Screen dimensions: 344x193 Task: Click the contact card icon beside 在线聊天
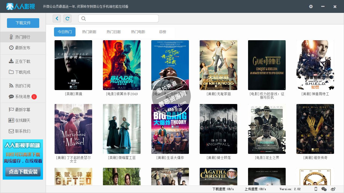(11, 120)
